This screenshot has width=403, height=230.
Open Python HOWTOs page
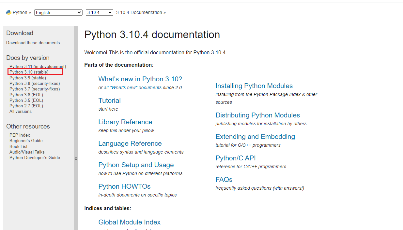[124, 186]
